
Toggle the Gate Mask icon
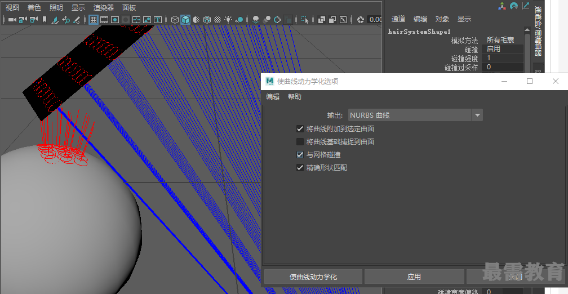pyautogui.click(x=126, y=20)
